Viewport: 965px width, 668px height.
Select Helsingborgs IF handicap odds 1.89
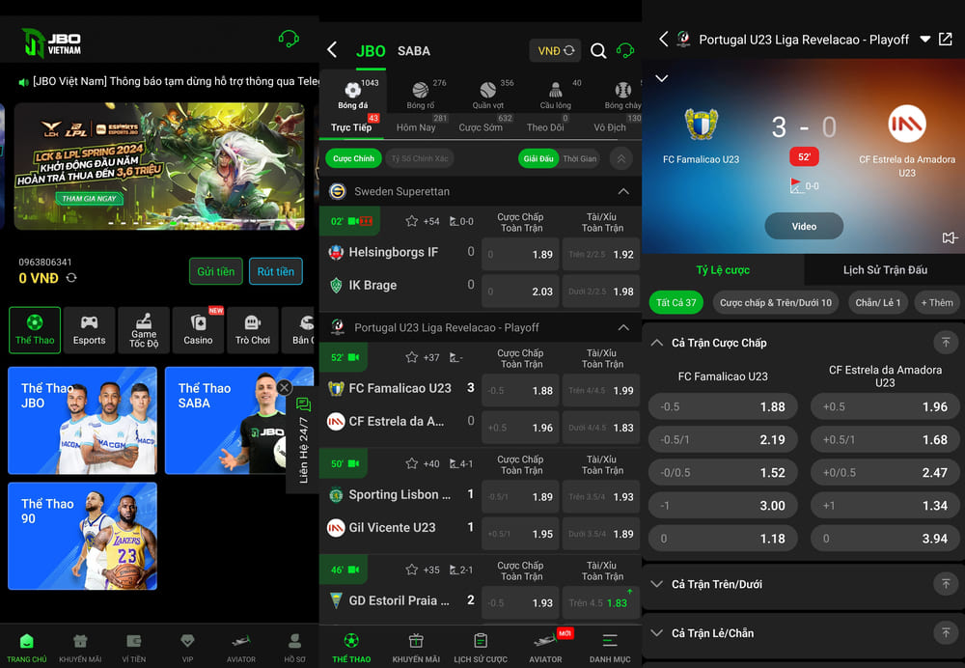521,254
